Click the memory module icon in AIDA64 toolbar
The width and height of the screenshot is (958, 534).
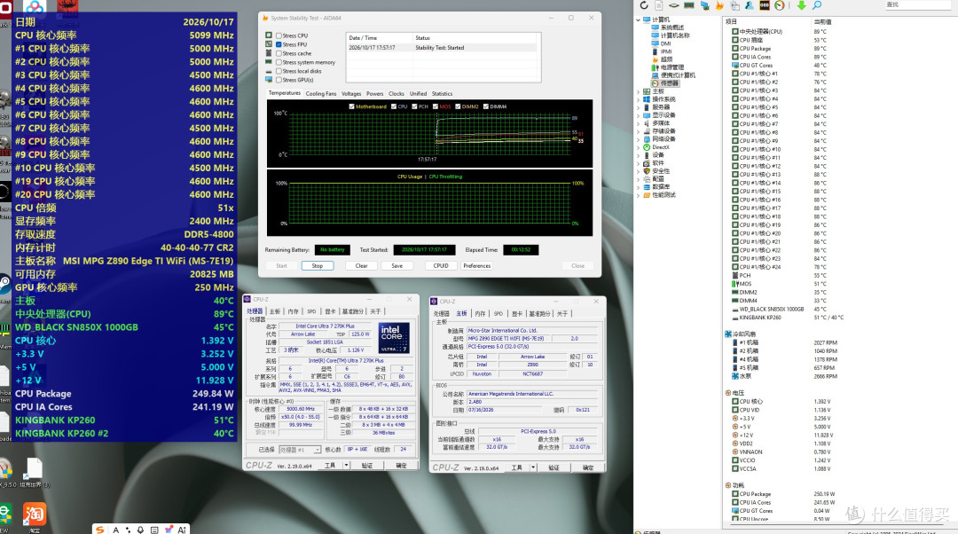[689, 5]
